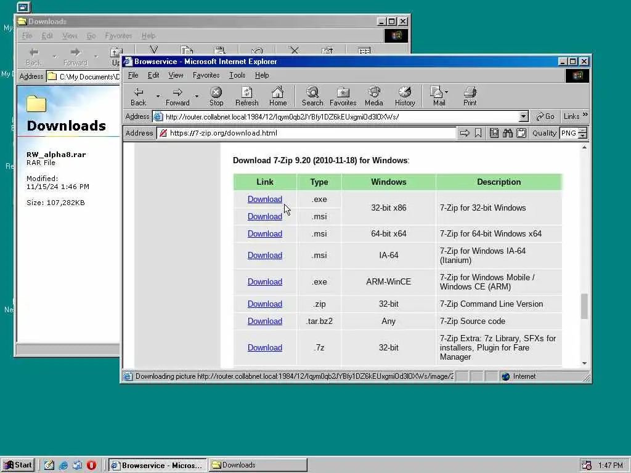631x473 pixels.
Task: Open the Edit menu in Internet Explorer
Action: [x=153, y=75]
